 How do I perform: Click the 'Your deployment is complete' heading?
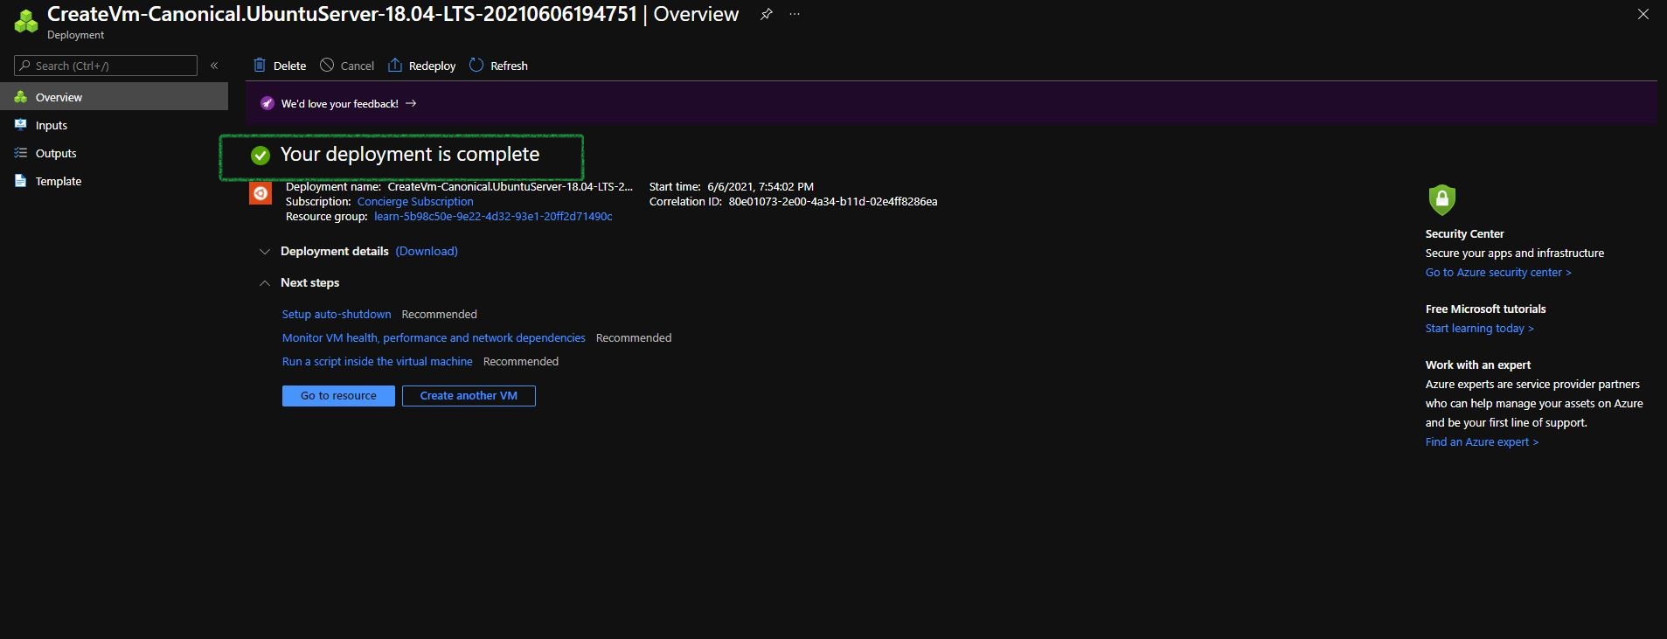[x=410, y=155]
